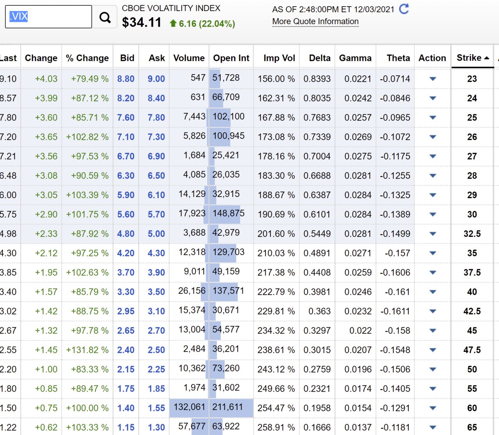
Task: Click ask price 9.00 for strike 23
Action: (156, 79)
